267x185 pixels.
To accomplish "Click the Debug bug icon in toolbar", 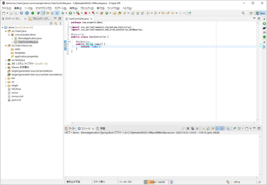I will point(63,13).
